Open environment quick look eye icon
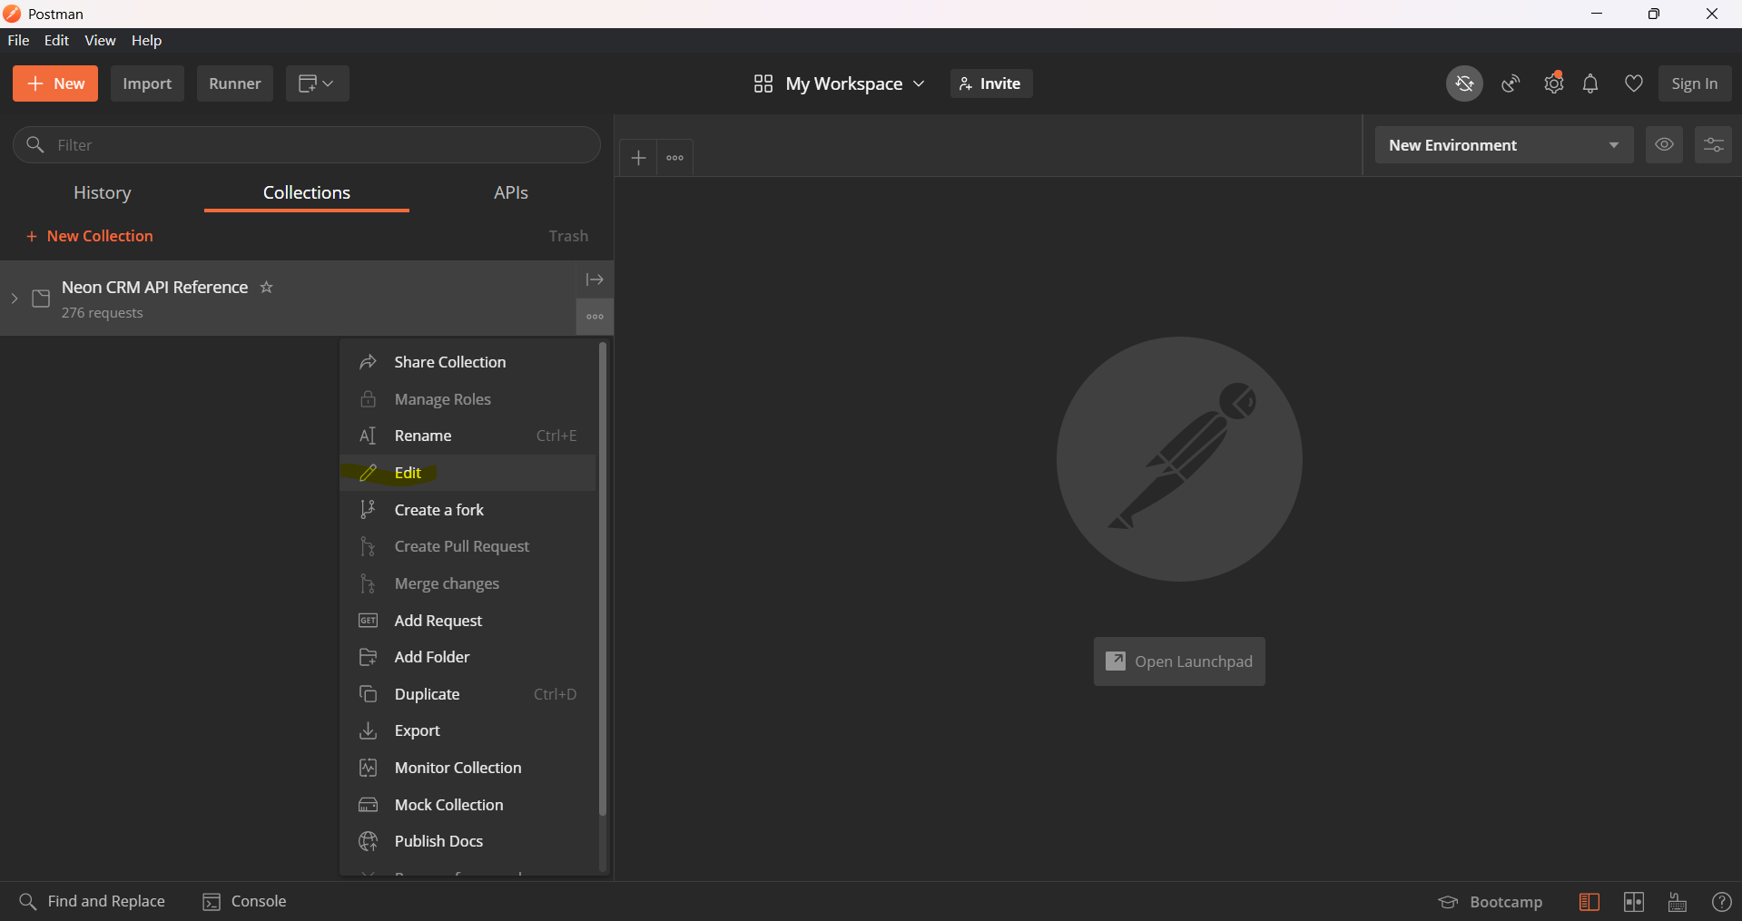This screenshot has height=921, width=1742. (1664, 145)
